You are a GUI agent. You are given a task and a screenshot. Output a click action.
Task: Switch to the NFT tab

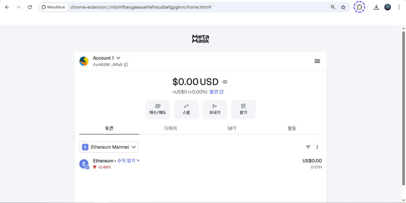(232, 128)
